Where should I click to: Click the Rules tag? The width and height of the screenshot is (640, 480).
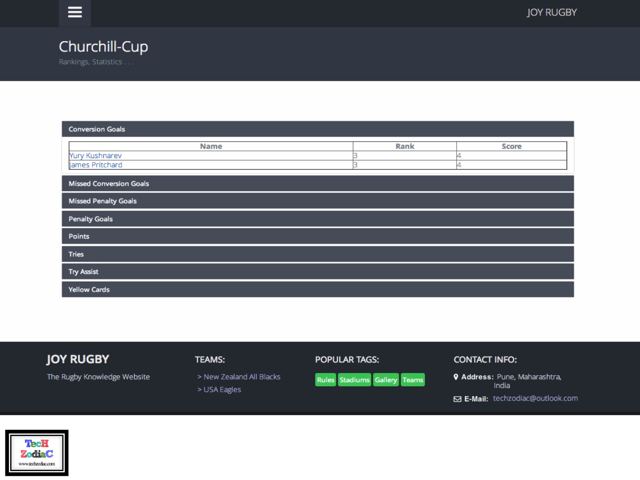(326, 380)
